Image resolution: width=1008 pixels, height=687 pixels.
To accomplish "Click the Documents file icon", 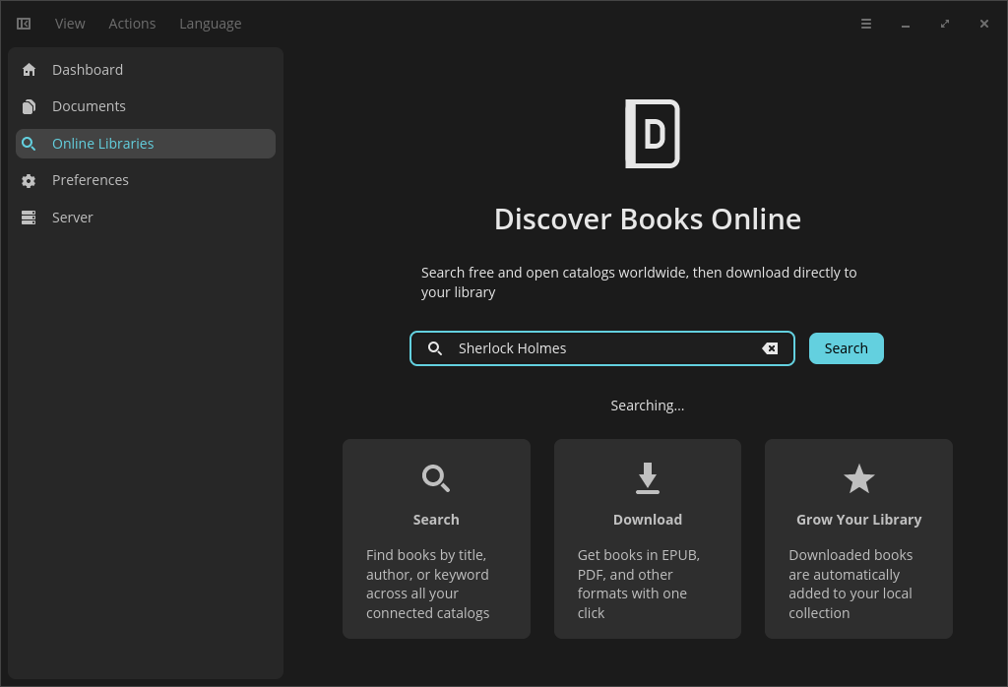I will [x=29, y=106].
